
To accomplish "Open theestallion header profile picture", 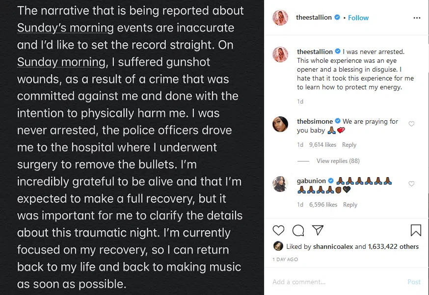I will [x=280, y=18].
